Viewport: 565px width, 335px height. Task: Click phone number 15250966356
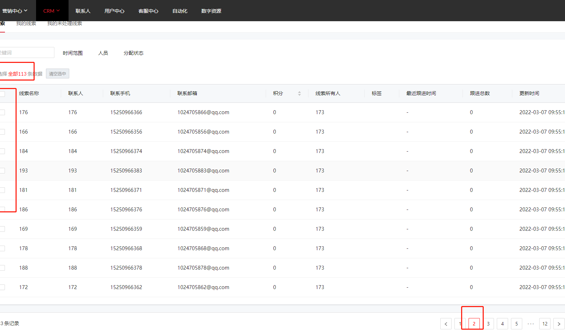point(126,132)
